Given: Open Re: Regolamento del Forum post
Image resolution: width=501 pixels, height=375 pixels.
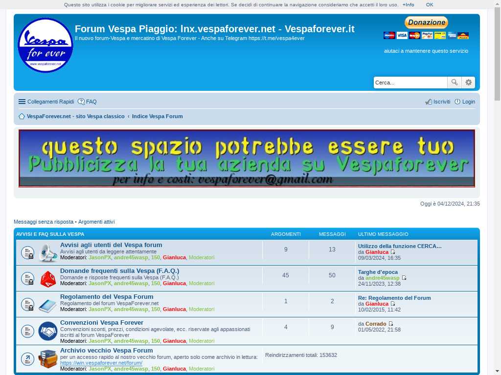Looking at the screenshot, I should pyautogui.click(x=394, y=298).
